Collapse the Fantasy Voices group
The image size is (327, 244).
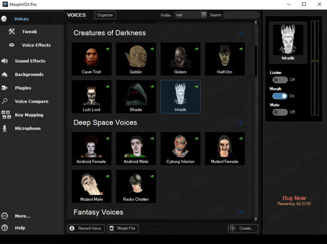(x=241, y=212)
